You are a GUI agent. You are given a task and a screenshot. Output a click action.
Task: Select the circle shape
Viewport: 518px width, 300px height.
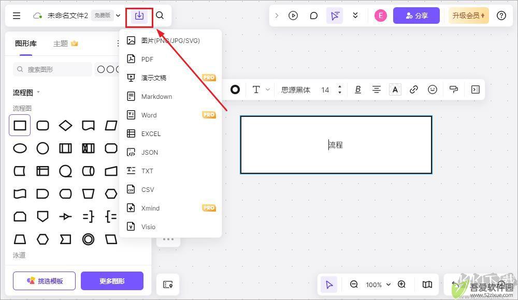tap(42, 148)
